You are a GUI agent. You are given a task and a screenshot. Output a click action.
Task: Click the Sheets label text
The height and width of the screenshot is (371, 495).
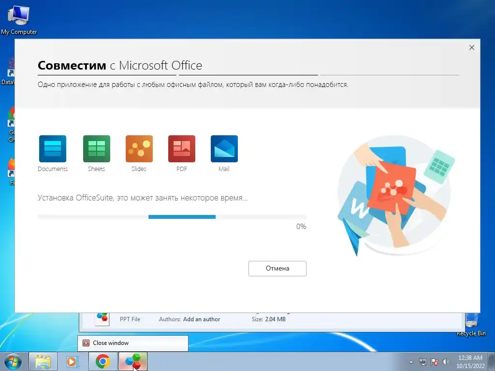tap(96, 169)
